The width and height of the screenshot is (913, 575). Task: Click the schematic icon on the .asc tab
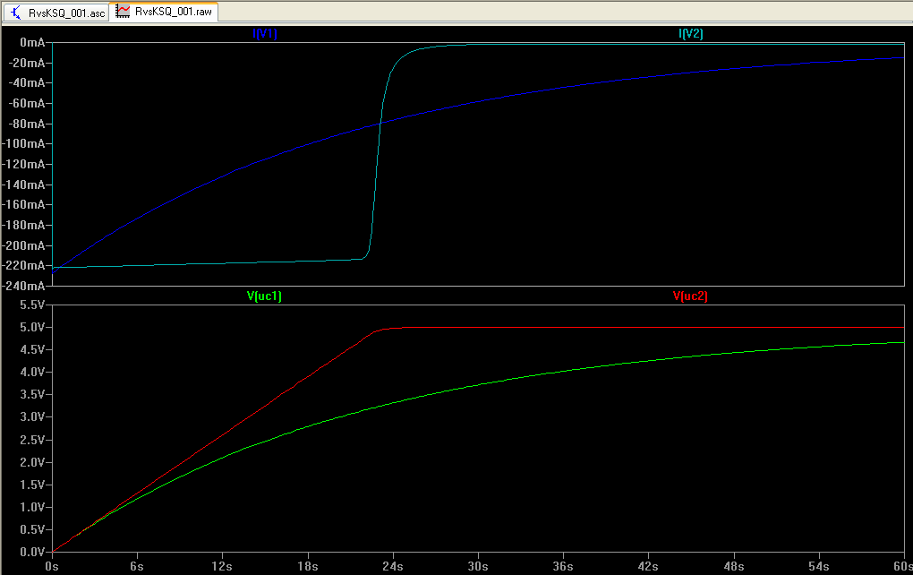point(16,13)
